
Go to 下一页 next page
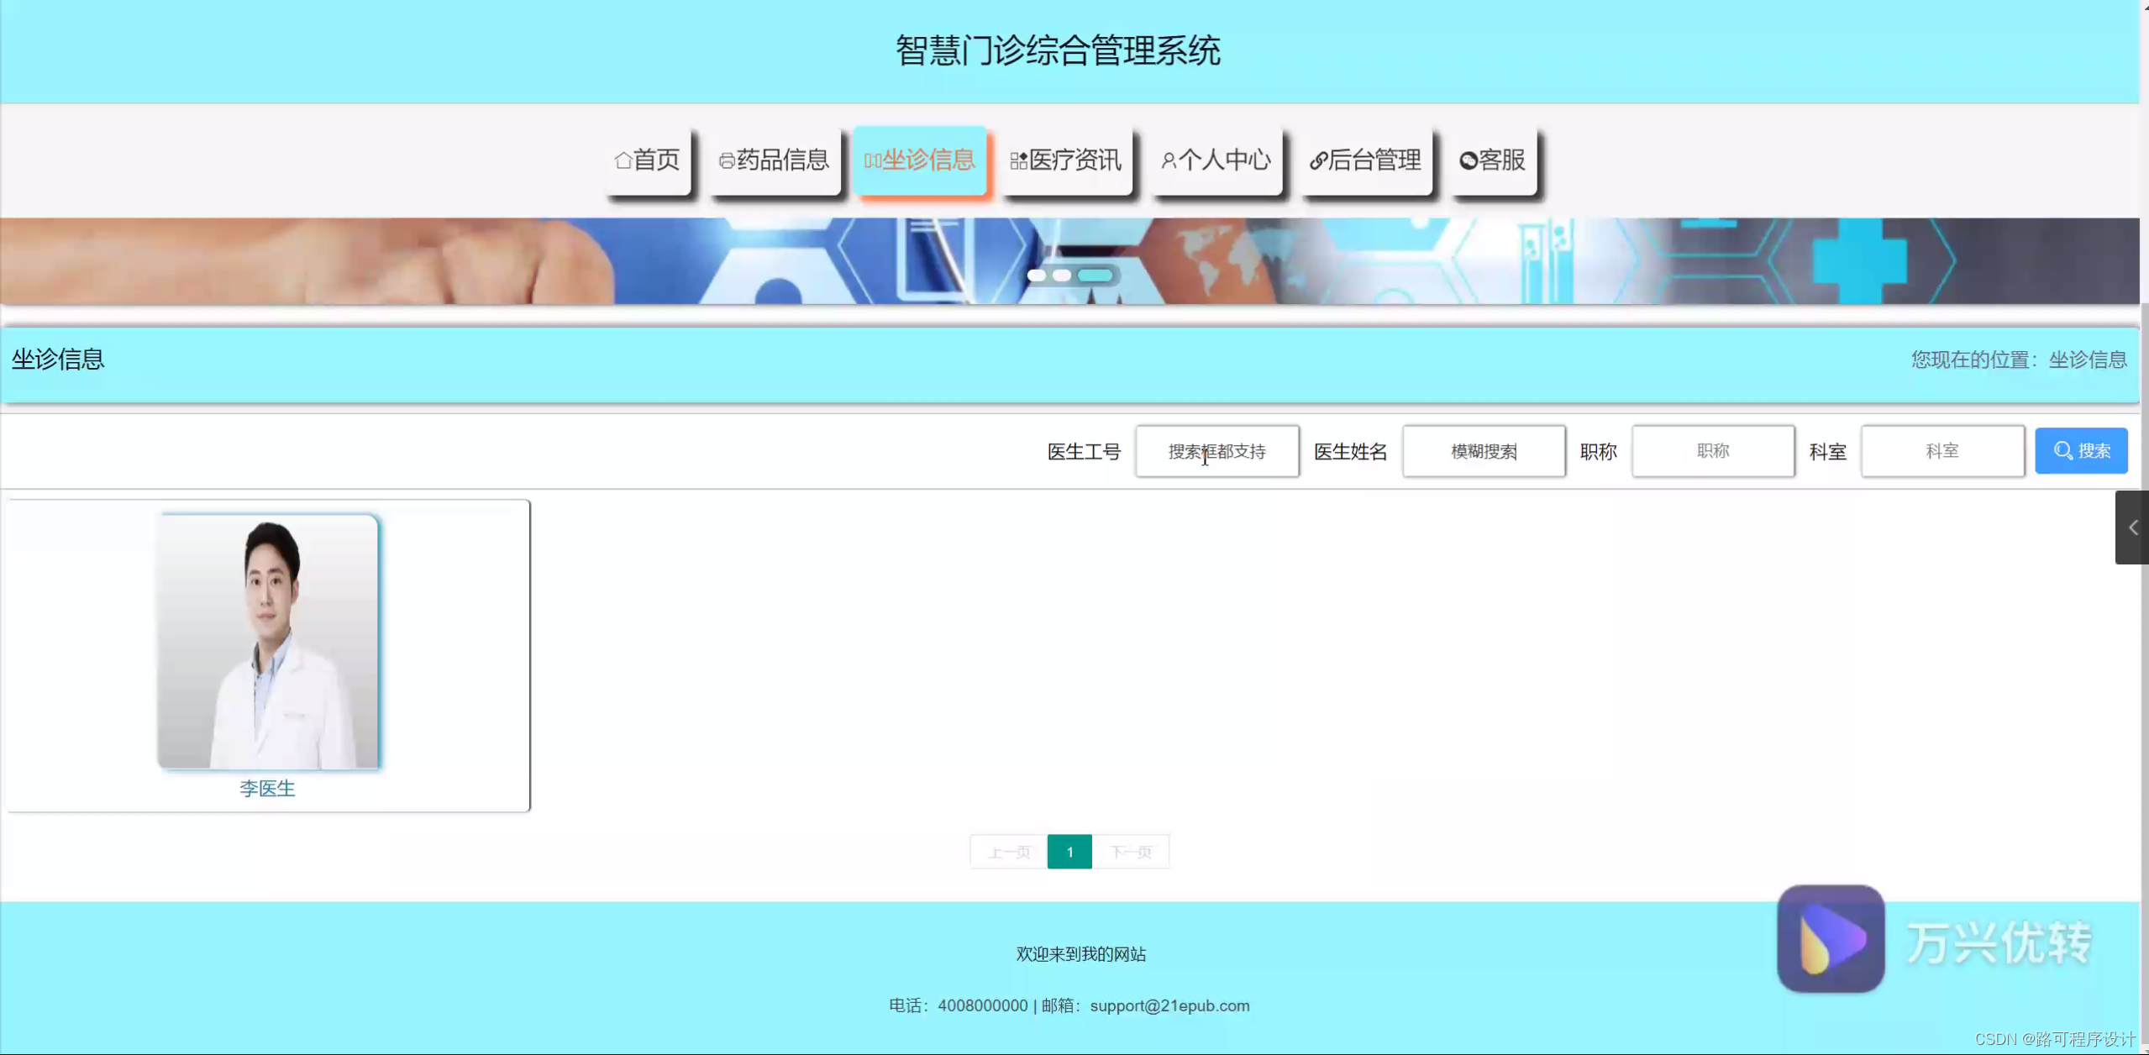[1131, 851]
